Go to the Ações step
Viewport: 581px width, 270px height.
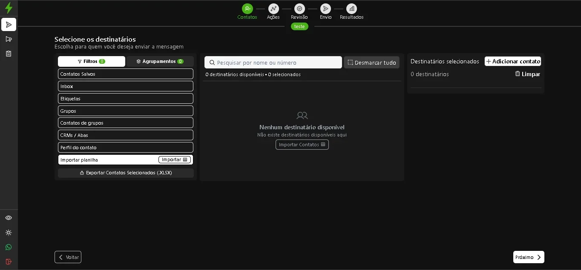(273, 11)
